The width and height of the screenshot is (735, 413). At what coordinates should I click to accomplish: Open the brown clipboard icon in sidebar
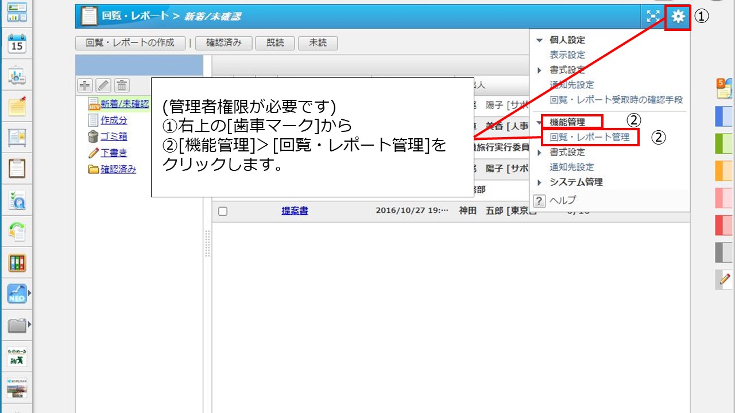tap(17, 169)
